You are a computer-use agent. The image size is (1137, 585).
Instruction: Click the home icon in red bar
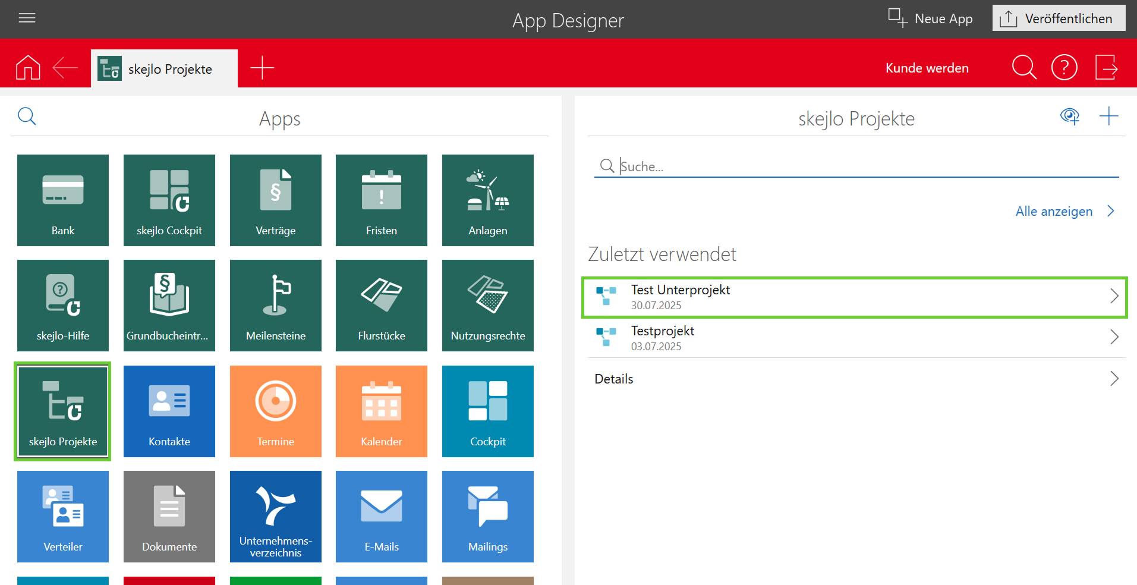tap(28, 68)
